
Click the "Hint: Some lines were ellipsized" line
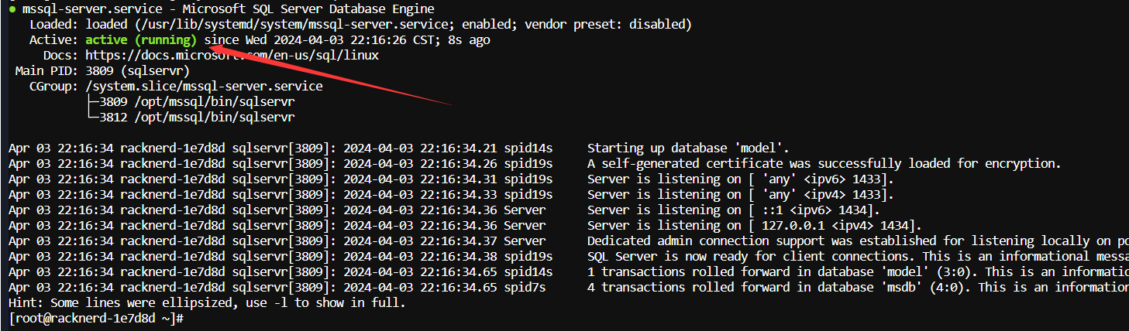pyautogui.click(x=207, y=302)
